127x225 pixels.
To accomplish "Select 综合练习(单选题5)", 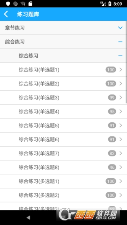I will click(x=64, y=126).
